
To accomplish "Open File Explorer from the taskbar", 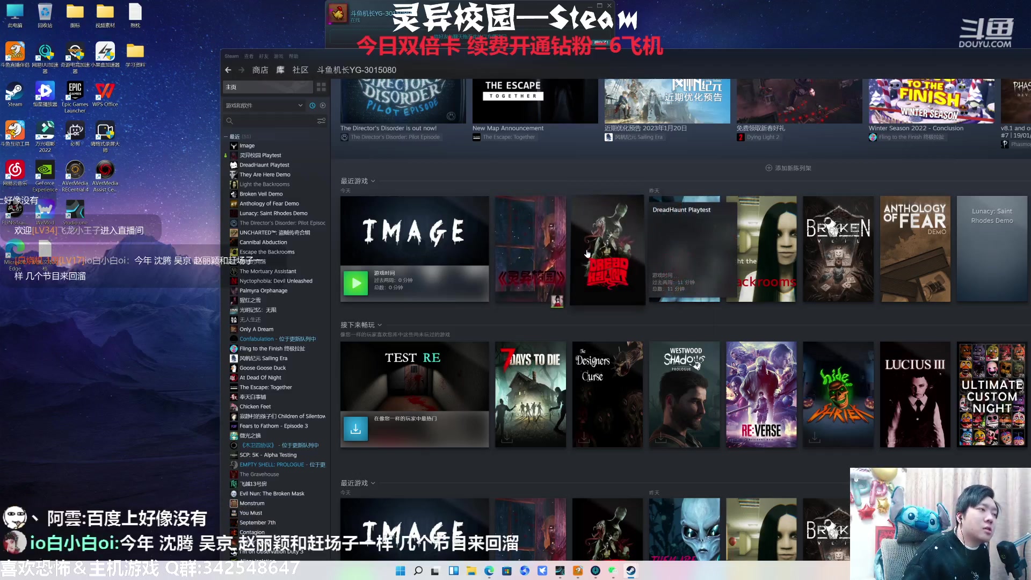I will tap(471, 571).
